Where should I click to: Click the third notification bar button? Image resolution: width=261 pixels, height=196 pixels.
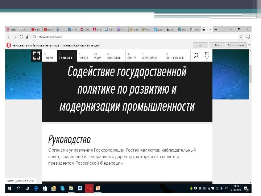[236, 45]
